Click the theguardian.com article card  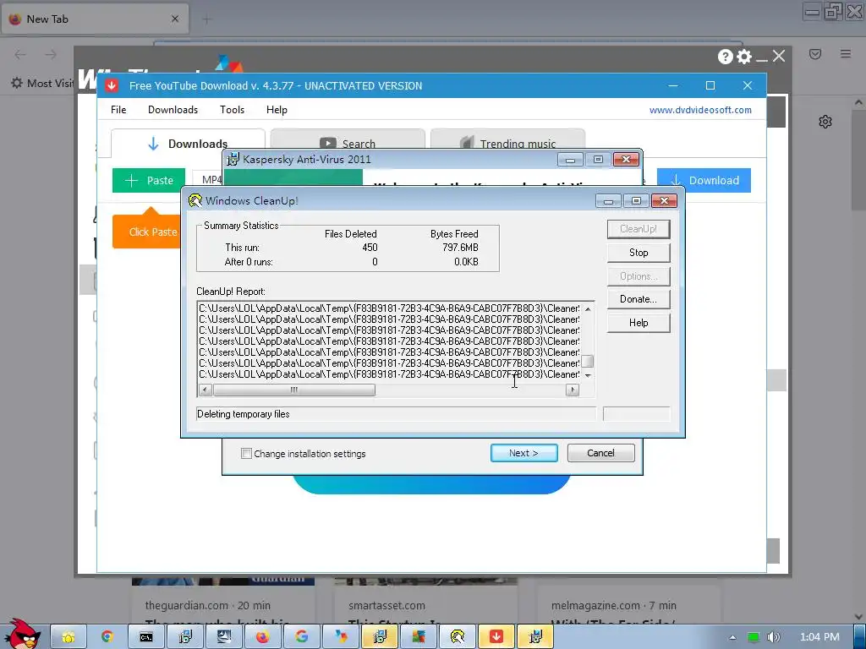pos(223,602)
